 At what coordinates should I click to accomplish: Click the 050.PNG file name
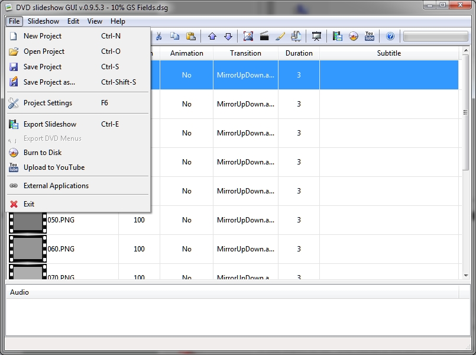[x=61, y=220]
